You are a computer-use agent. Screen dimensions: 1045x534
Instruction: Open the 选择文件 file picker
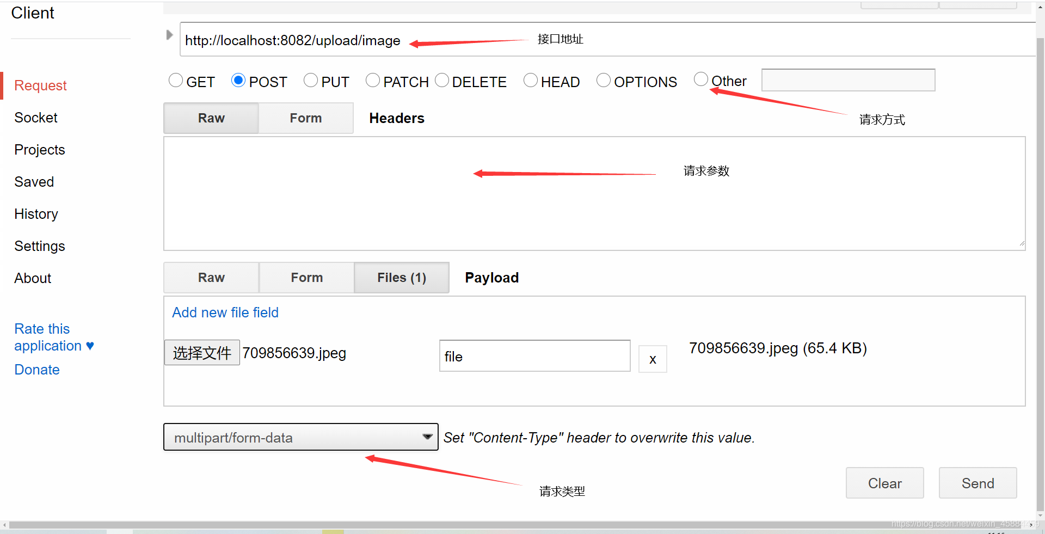[x=201, y=352]
